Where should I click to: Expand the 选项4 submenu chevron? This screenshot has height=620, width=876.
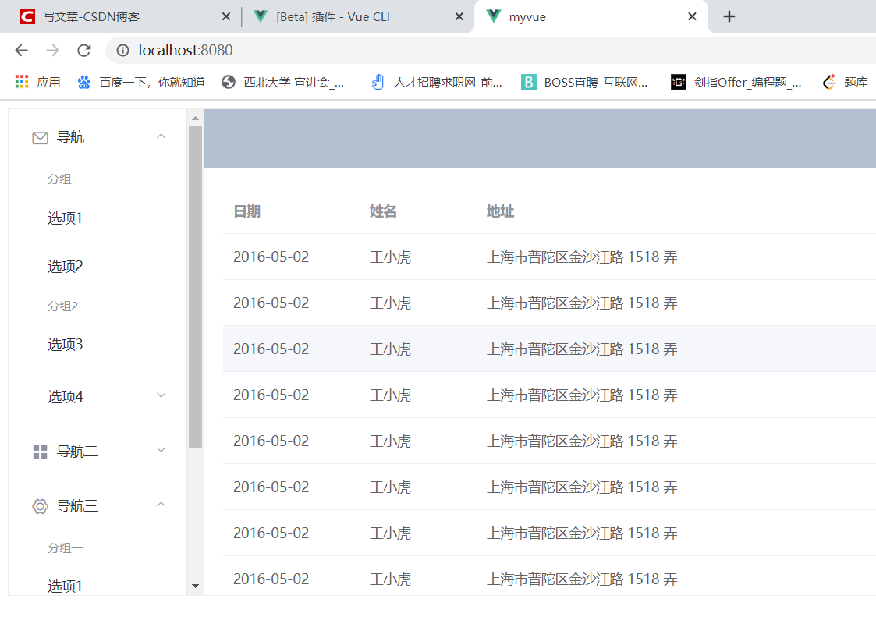(161, 395)
